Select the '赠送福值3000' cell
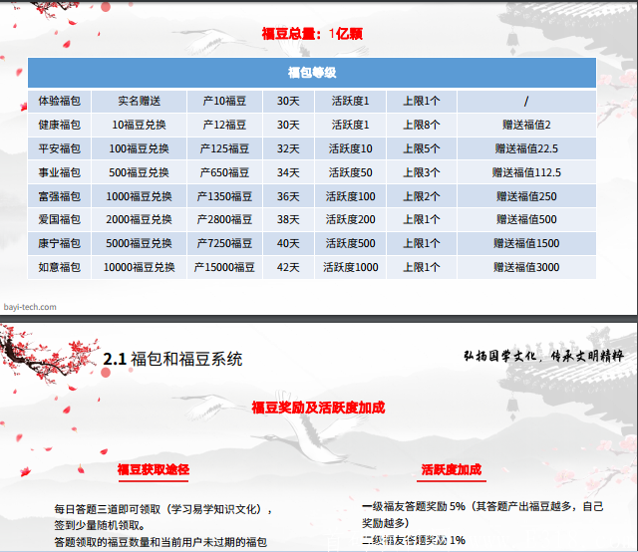The width and height of the screenshot is (638, 552). [x=526, y=267]
